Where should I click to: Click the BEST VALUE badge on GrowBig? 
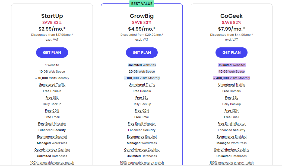(142, 4)
